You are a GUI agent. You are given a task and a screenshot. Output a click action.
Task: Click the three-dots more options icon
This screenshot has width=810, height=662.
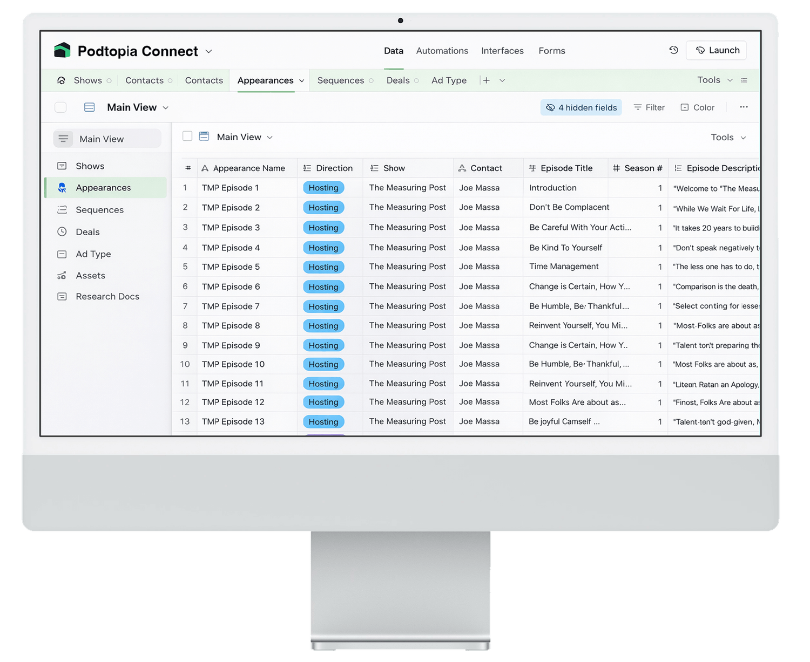[x=744, y=107]
